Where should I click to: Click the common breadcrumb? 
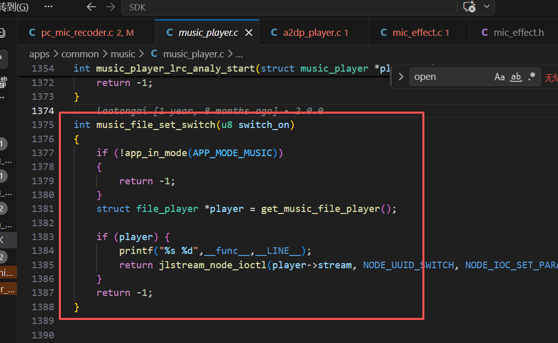tap(80, 54)
